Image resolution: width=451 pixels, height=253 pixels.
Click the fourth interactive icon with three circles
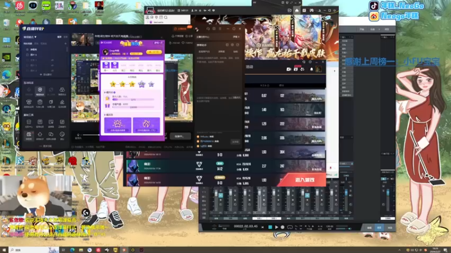tap(62, 91)
